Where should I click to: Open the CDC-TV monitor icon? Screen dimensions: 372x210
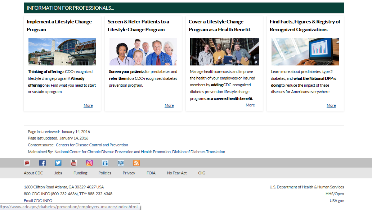click(121, 163)
